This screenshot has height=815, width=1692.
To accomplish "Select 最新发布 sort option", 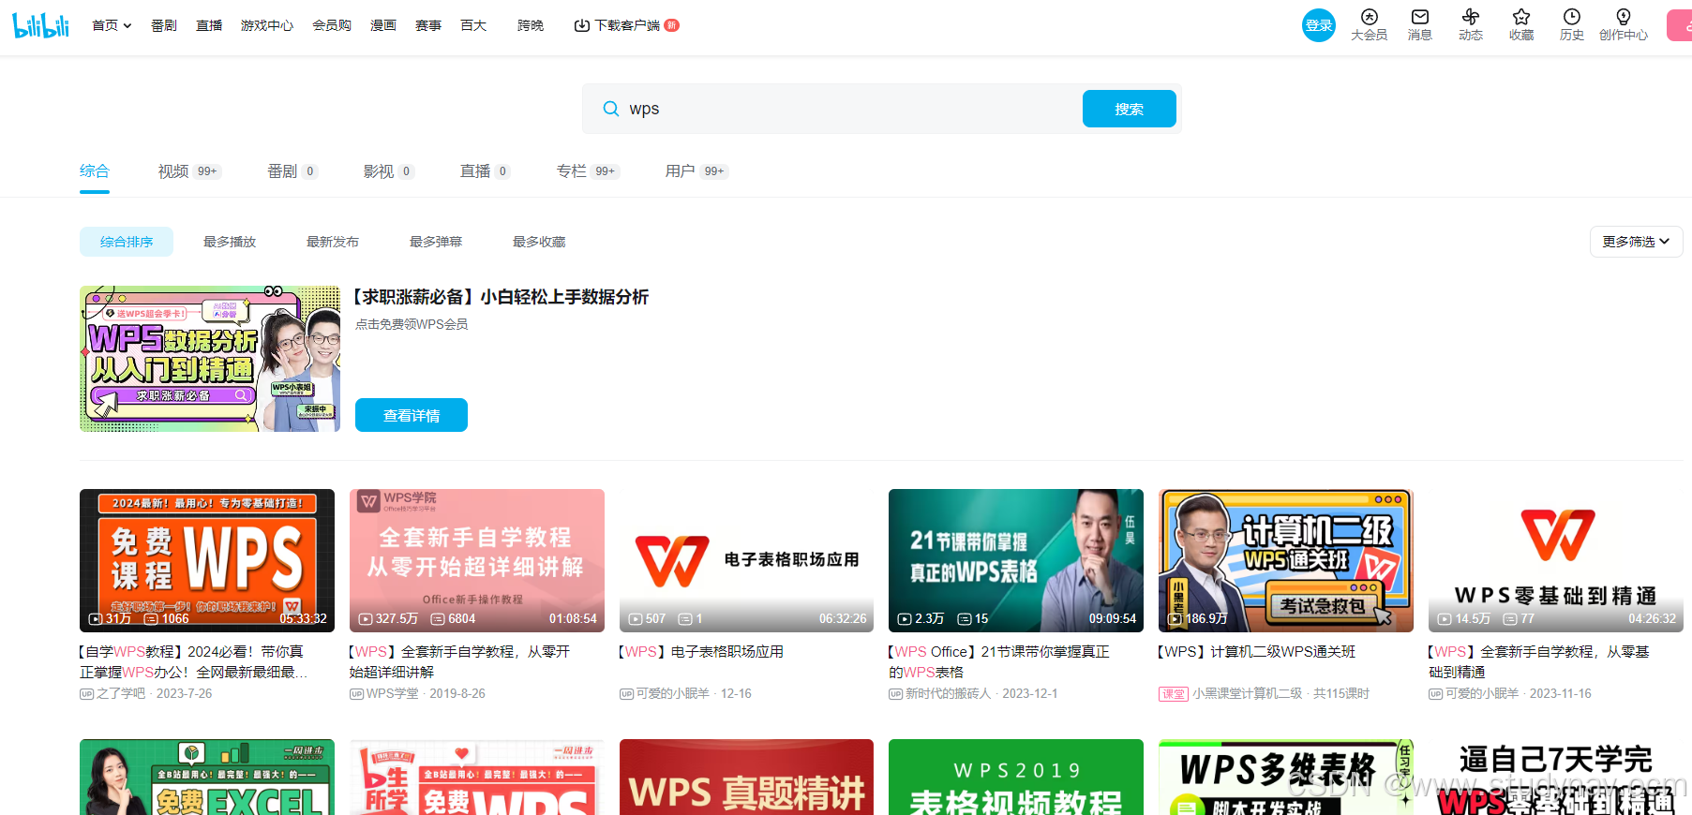I will pos(333,242).
